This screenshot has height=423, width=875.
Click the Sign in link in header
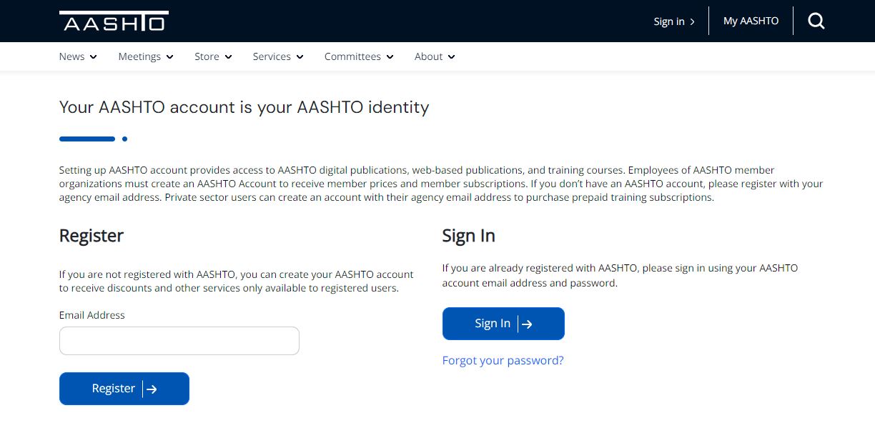[674, 21]
